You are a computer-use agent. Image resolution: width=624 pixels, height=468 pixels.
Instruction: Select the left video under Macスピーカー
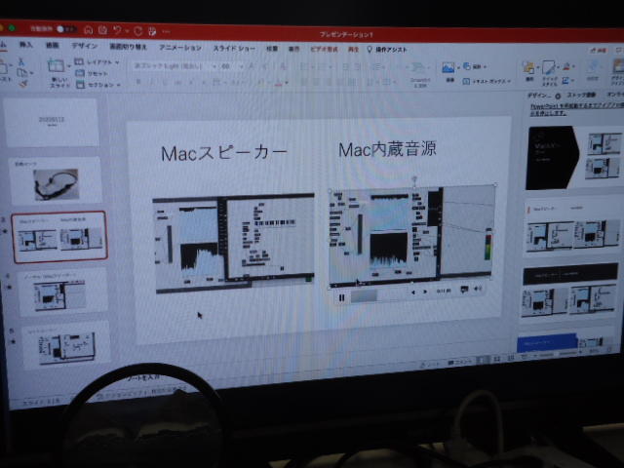[x=235, y=244]
